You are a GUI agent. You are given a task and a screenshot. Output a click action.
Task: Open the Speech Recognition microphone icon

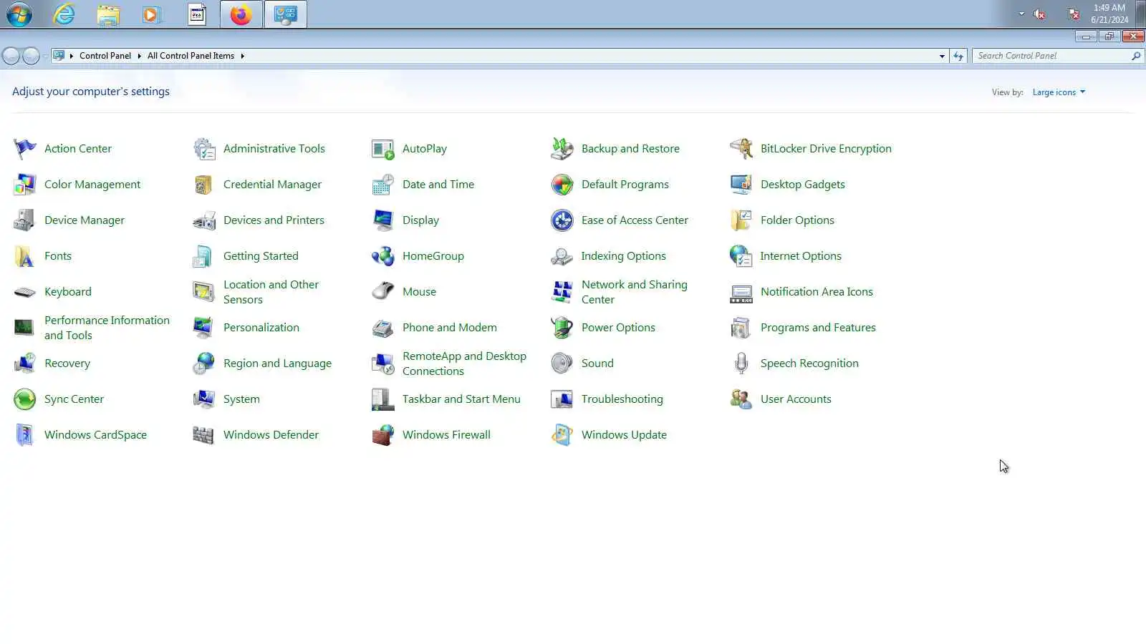coord(741,364)
